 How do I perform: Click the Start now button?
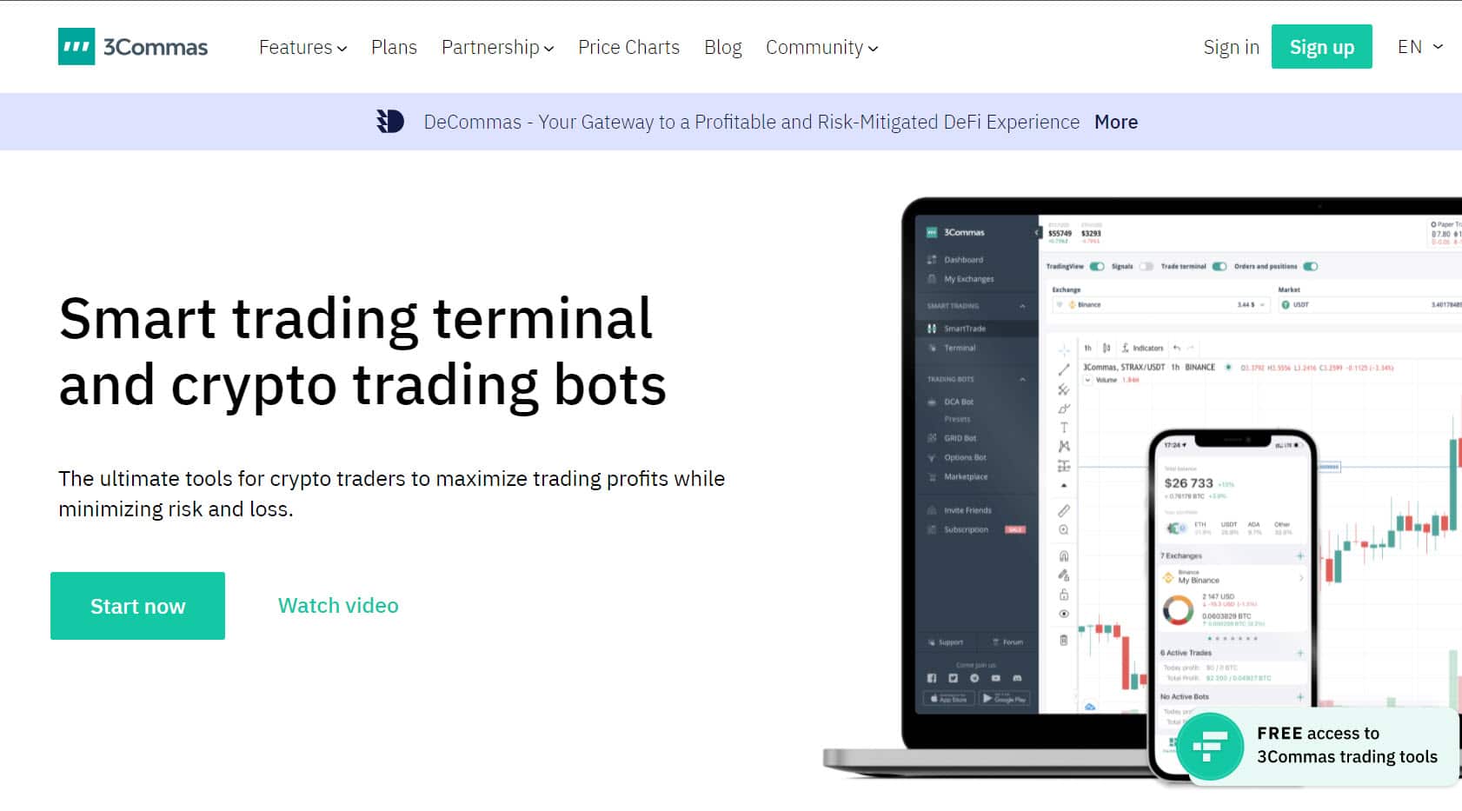click(x=137, y=606)
